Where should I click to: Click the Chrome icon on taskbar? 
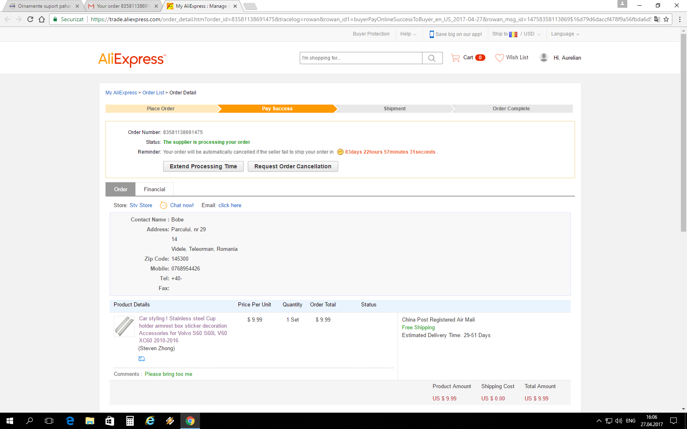(x=190, y=421)
